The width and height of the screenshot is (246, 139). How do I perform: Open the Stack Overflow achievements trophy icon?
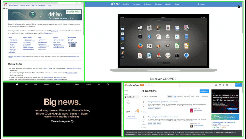(220, 85)
